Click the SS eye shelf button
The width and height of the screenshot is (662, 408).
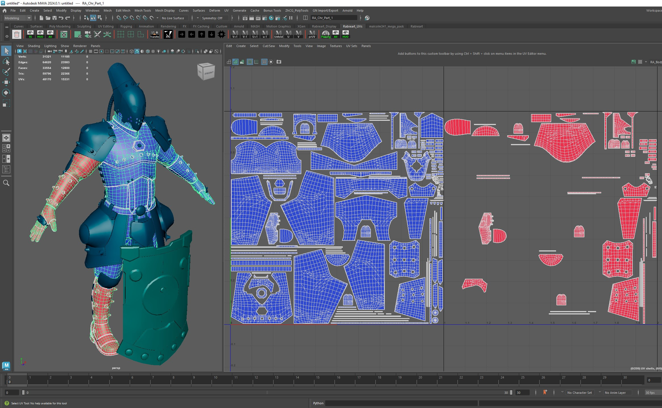pyautogui.click(x=30, y=34)
